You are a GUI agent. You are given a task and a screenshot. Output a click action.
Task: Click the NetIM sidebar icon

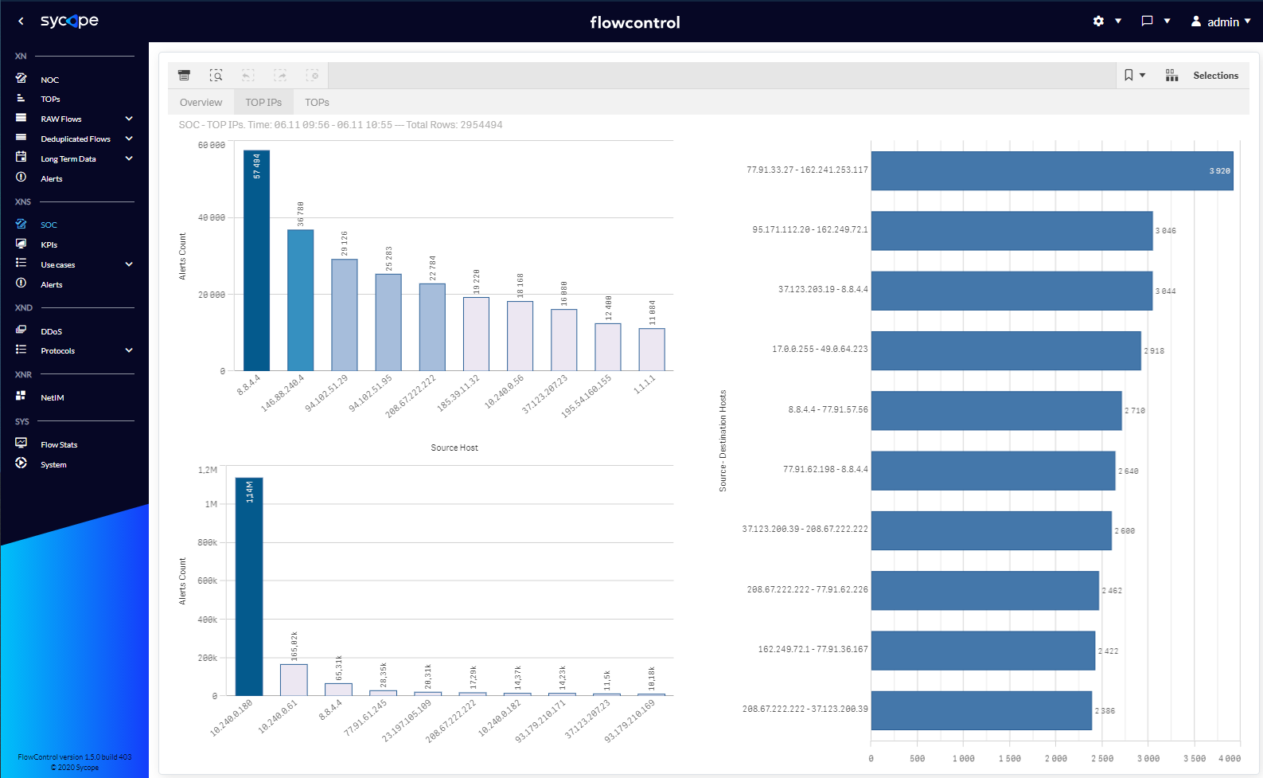pyautogui.click(x=21, y=396)
